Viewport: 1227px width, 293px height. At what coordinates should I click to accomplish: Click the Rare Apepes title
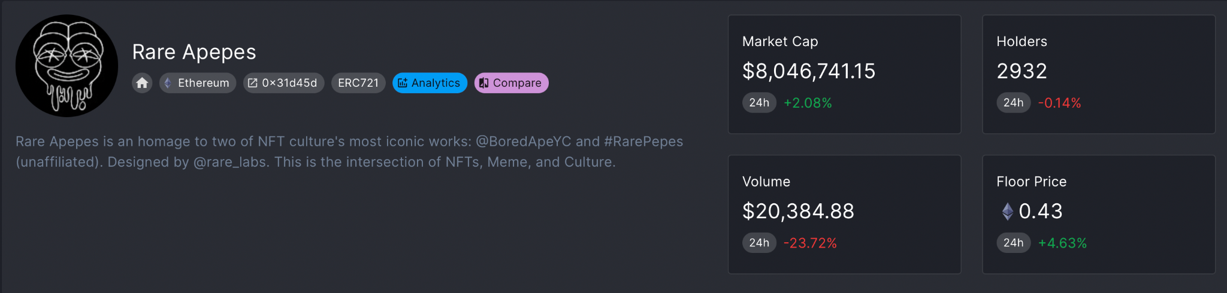click(x=194, y=53)
